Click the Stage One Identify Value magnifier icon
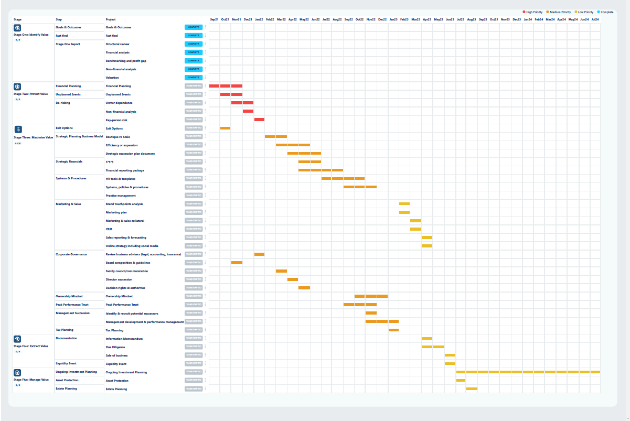630x421 pixels. 18,28
